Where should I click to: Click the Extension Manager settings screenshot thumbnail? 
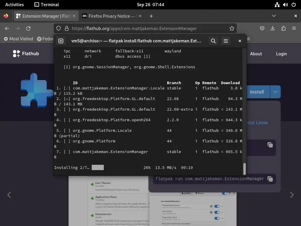click(x=193, y=209)
